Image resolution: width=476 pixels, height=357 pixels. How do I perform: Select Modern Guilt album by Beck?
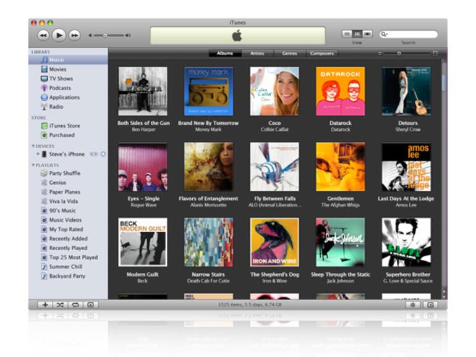click(x=143, y=242)
